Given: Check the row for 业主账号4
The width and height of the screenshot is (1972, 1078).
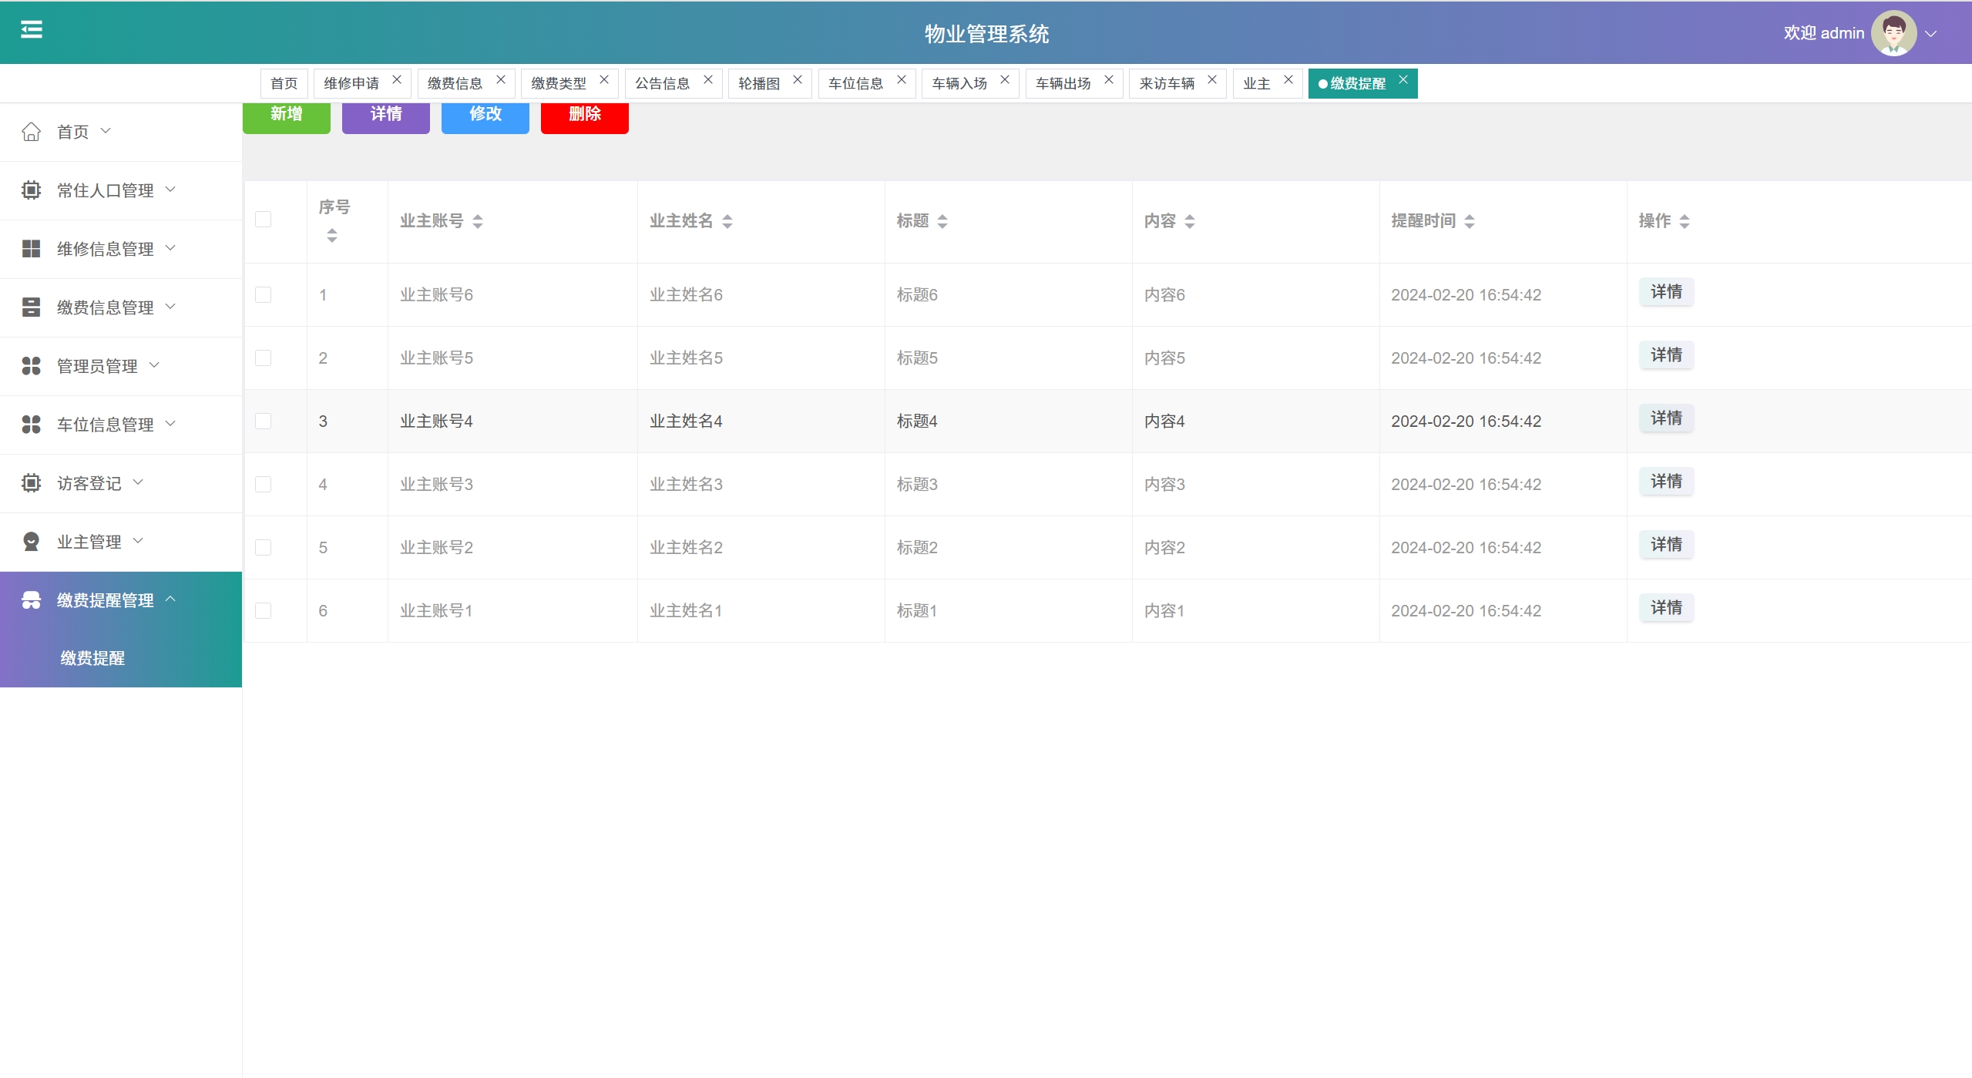Looking at the screenshot, I should (263, 421).
